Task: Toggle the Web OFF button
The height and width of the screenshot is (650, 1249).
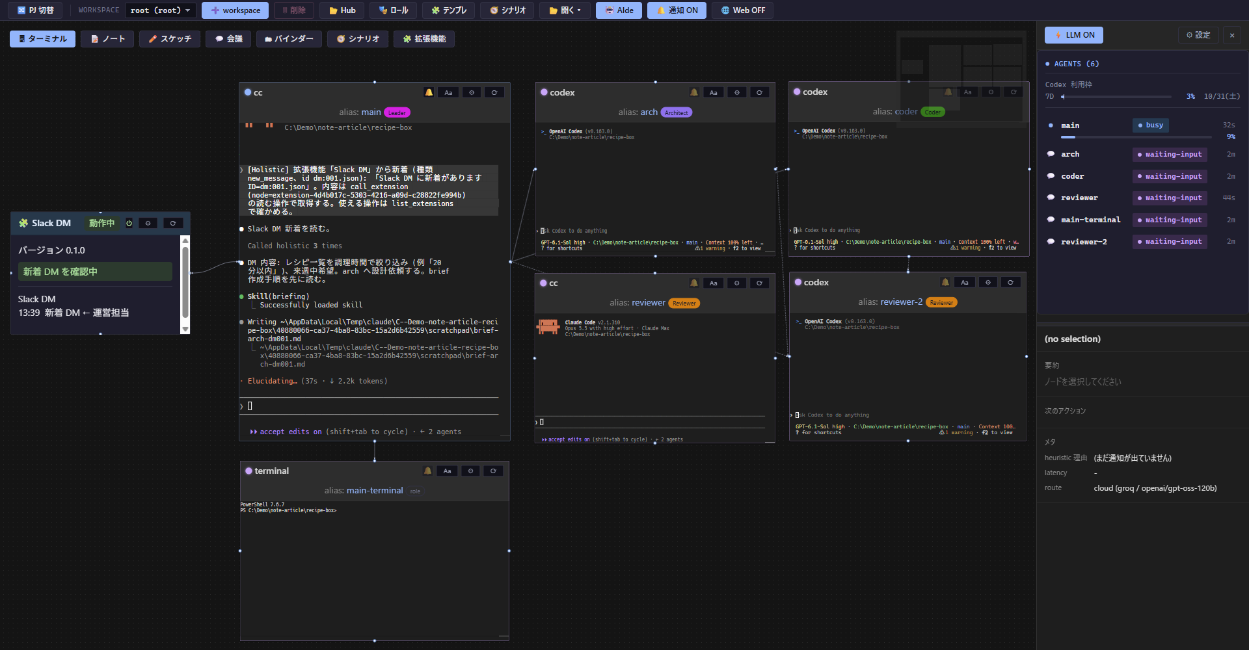Action: [x=743, y=10]
